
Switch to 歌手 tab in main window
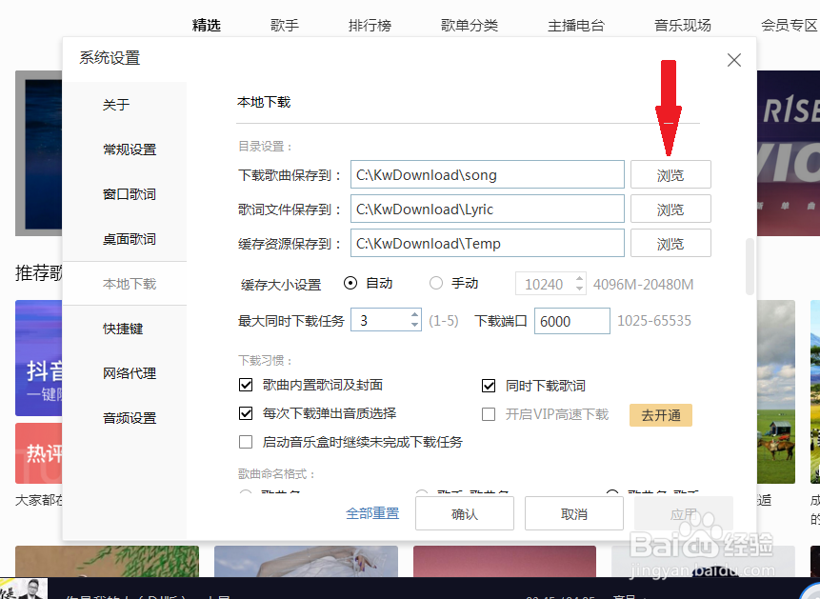click(285, 25)
